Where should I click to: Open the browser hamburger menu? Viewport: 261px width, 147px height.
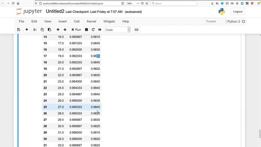click(259, 3)
